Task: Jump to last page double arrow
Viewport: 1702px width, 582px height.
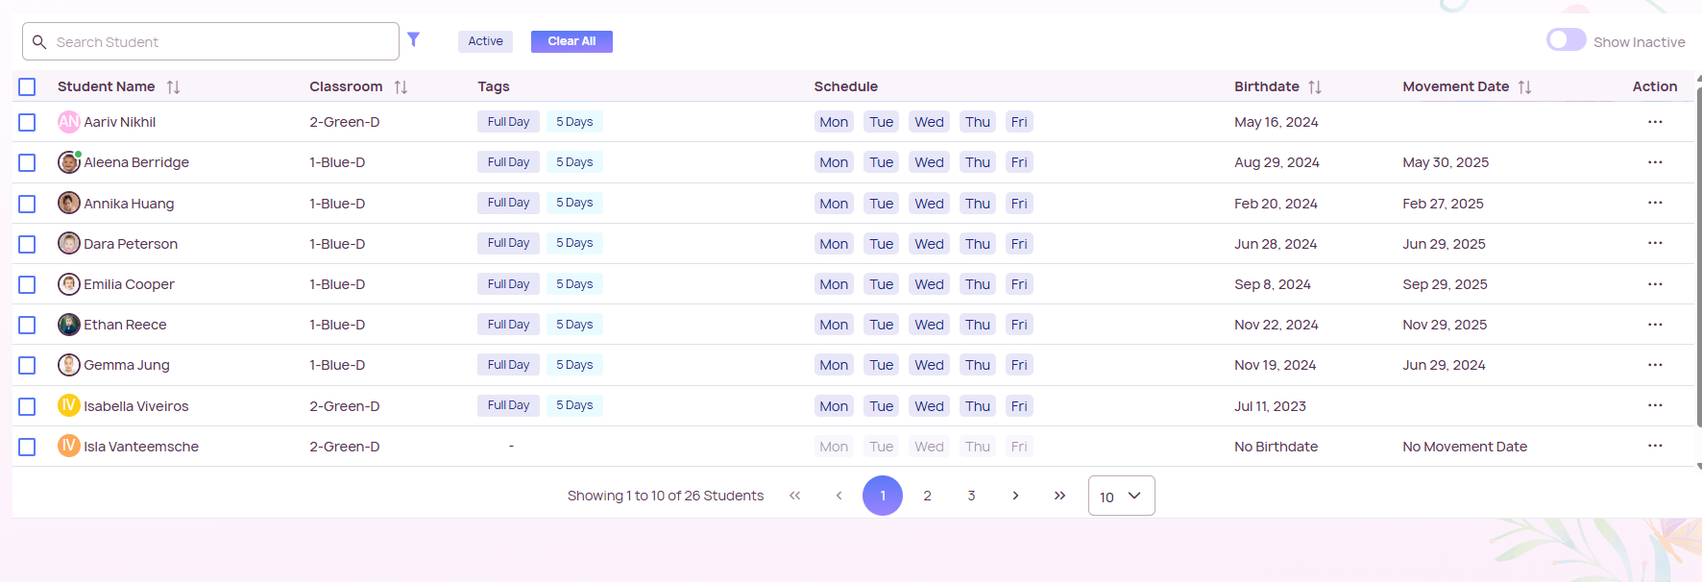Action: tap(1059, 496)
